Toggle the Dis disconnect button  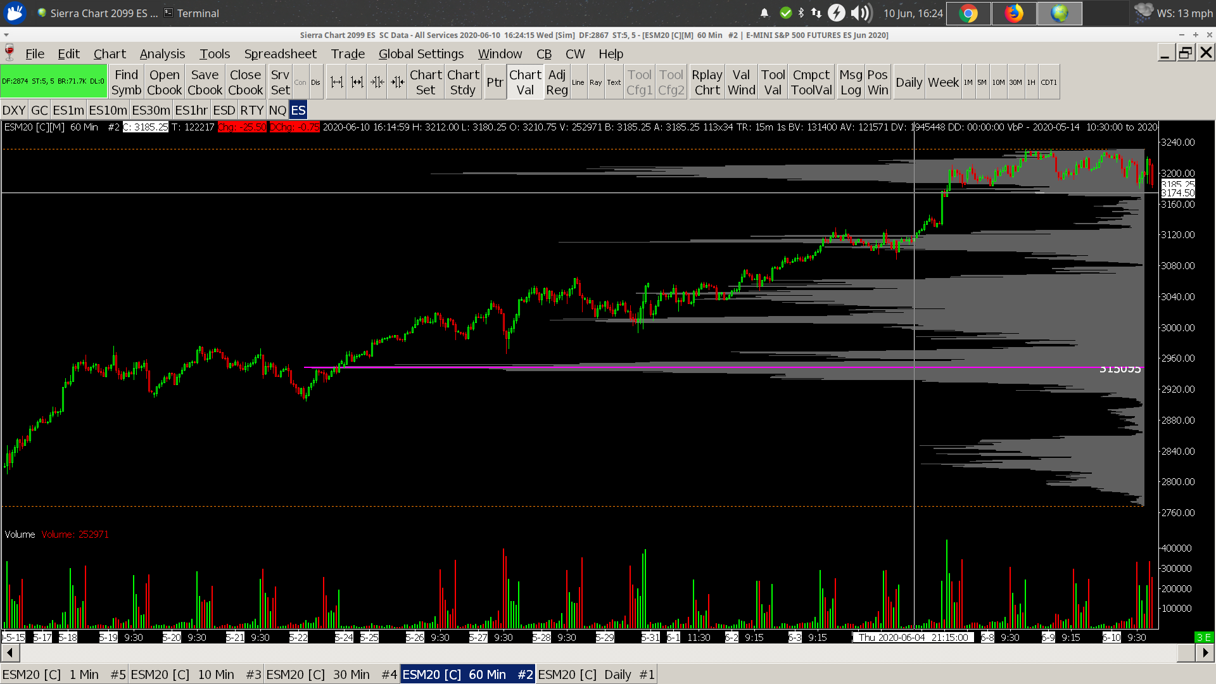pyautogui.click(x=315, y=82)
